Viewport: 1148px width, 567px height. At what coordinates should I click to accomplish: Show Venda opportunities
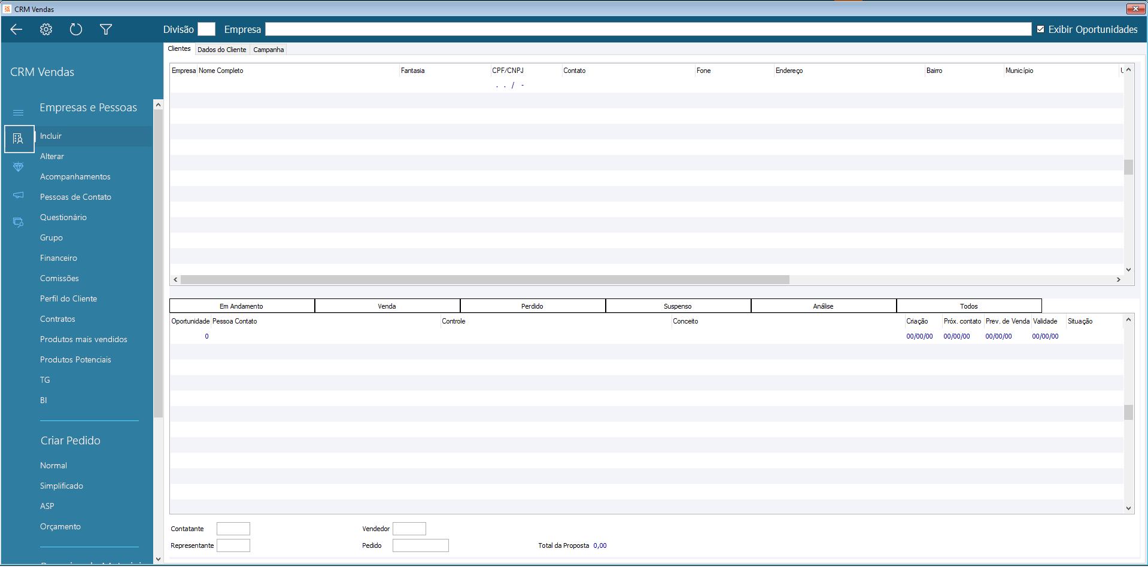[x=387, y=306]
